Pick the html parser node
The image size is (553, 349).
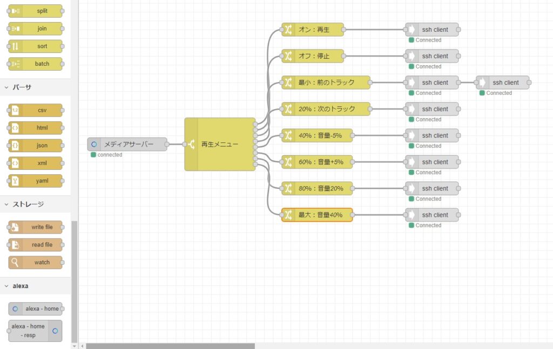35,128
